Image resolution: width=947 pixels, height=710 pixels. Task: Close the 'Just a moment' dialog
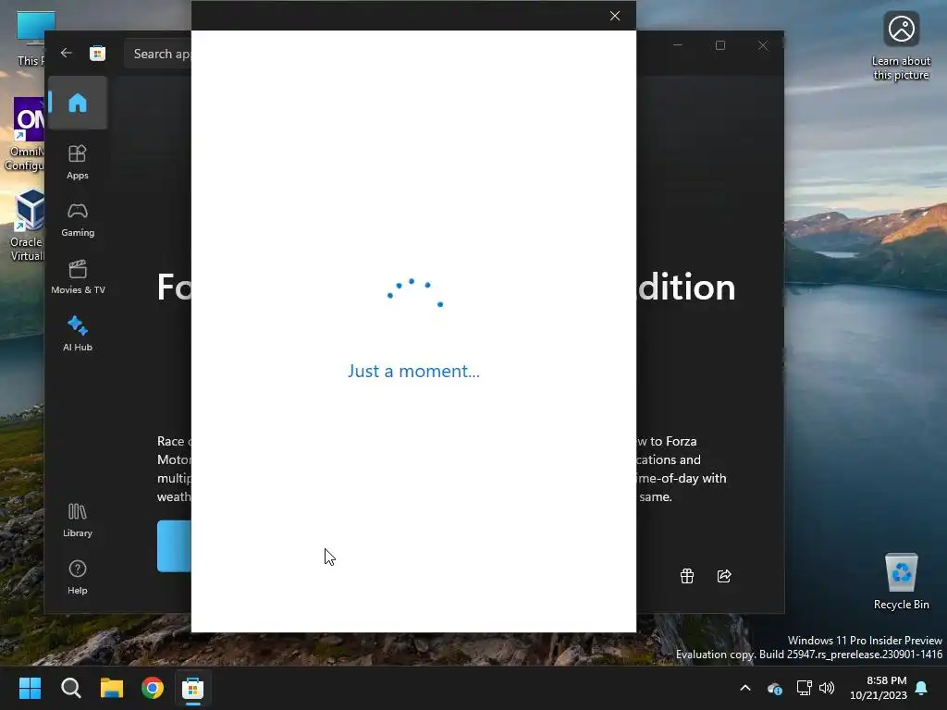tap(615, 16)
